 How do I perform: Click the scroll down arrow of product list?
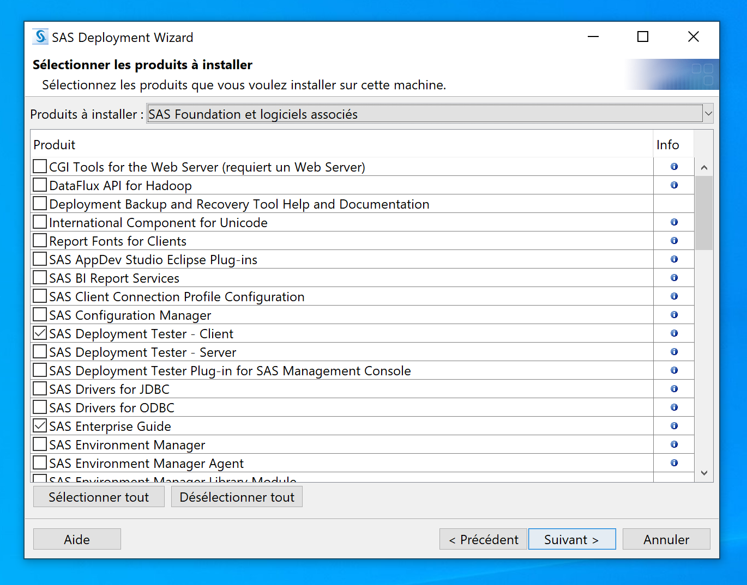[x=704, y=473]
